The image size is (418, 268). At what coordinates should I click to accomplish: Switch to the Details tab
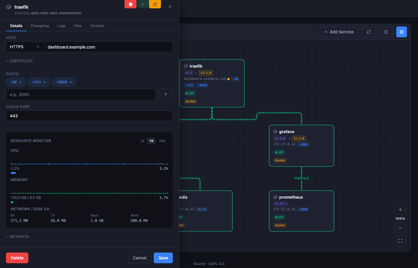(16, 26)
